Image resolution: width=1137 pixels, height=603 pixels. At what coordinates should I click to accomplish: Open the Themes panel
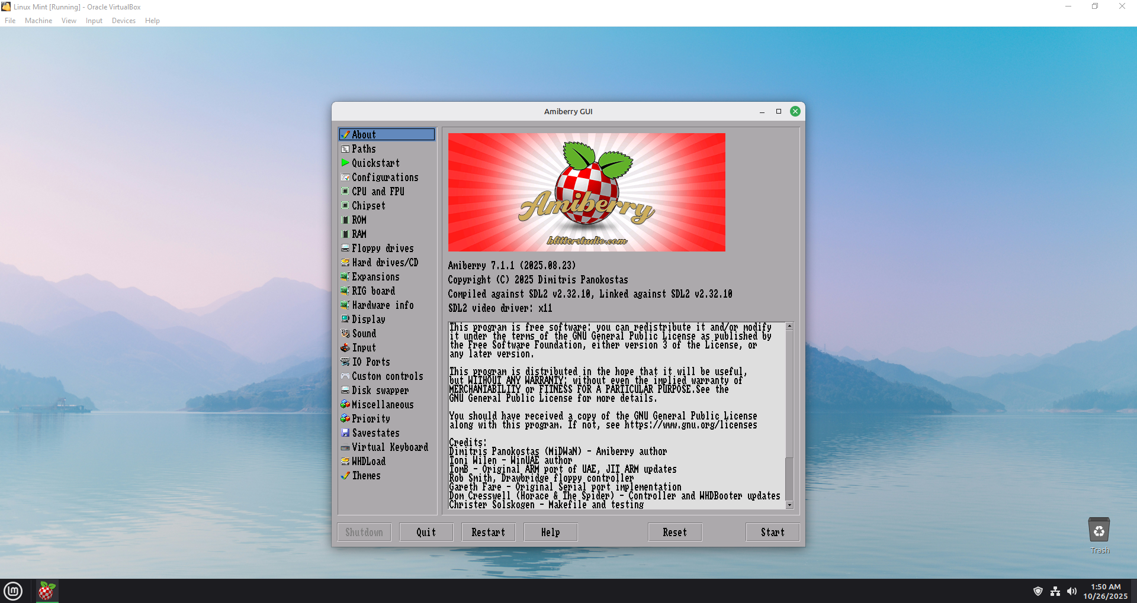tap(387, 476)
